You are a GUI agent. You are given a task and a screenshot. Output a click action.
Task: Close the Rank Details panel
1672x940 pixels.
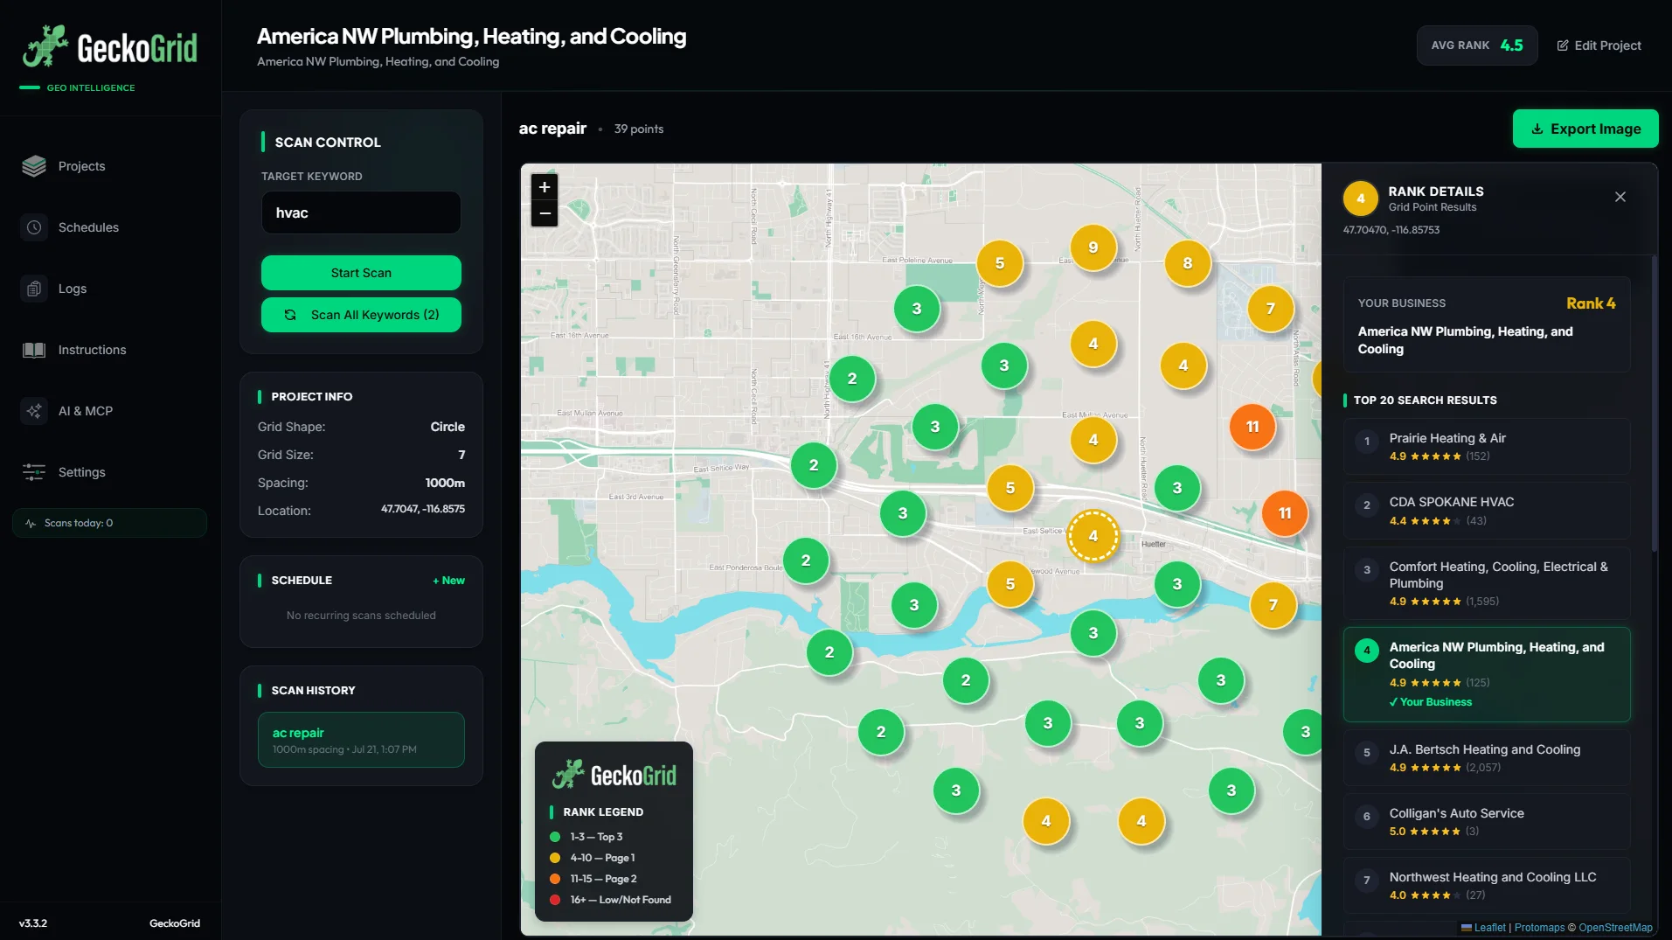1620,197
